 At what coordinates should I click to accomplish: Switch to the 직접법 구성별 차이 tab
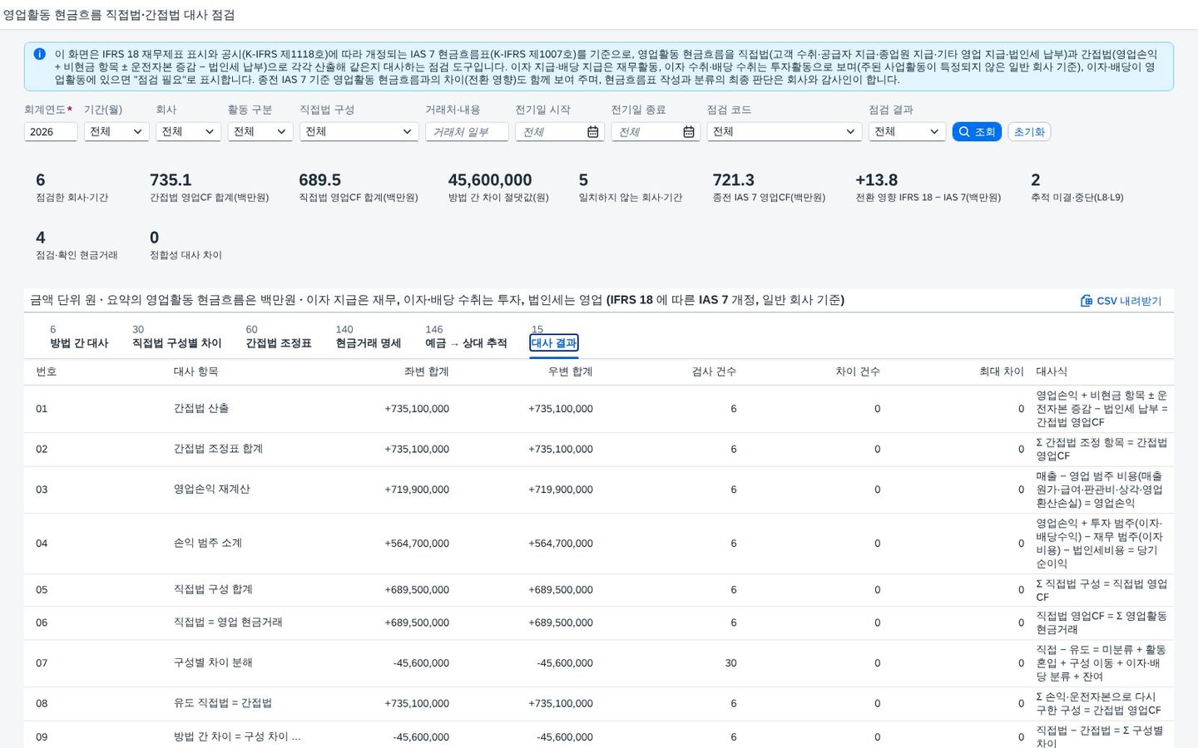(177, 337)
